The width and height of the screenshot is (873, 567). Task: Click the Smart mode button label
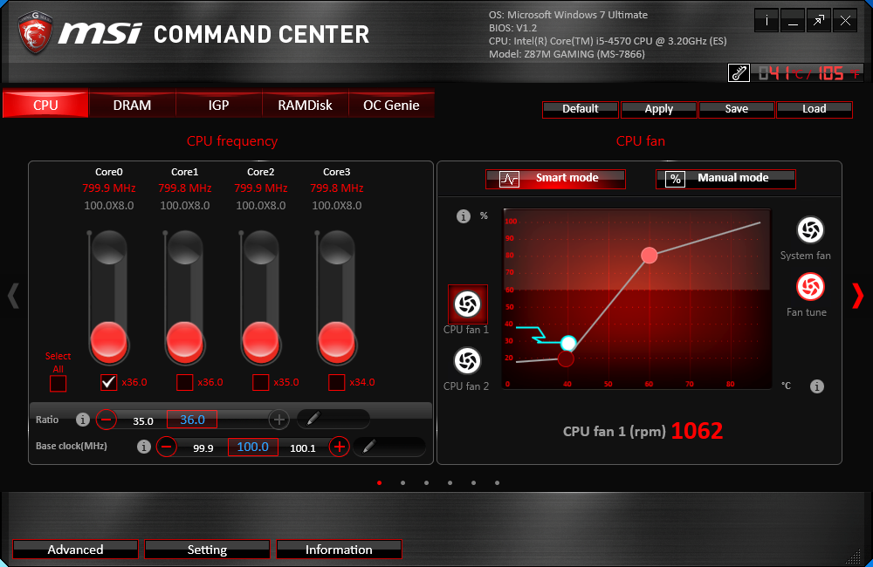[x=567, y=177]
